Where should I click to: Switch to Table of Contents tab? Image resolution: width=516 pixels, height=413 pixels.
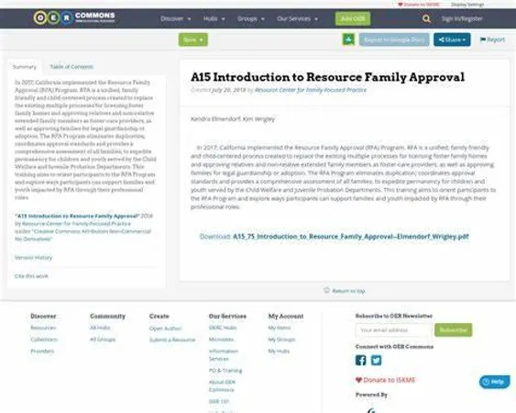[x=71, y=67]
